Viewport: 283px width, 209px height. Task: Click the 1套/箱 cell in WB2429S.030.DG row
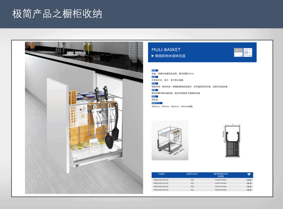tap(249, 180)
